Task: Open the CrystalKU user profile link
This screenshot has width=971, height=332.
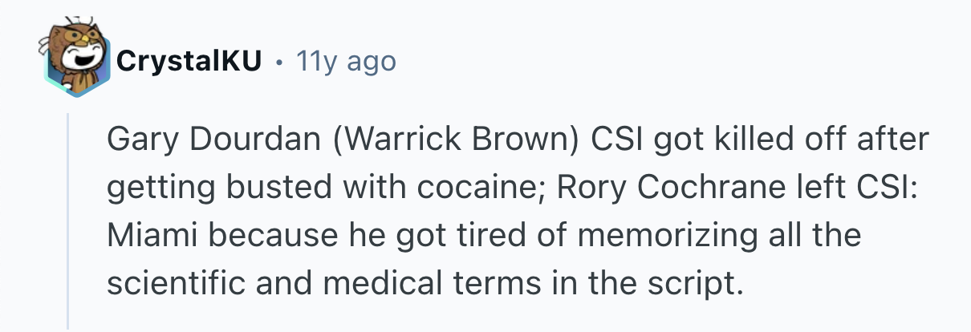Action: tap(189, 61)
